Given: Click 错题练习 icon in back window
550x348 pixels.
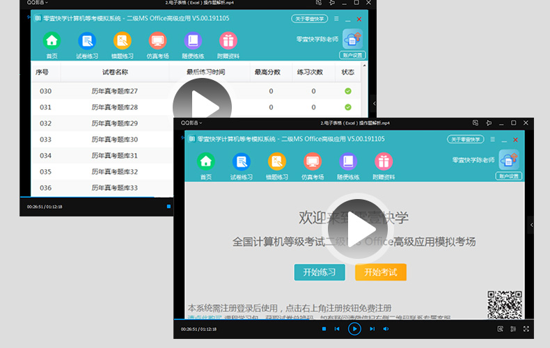Looking at the screenshot, I should tap(123, 40).
